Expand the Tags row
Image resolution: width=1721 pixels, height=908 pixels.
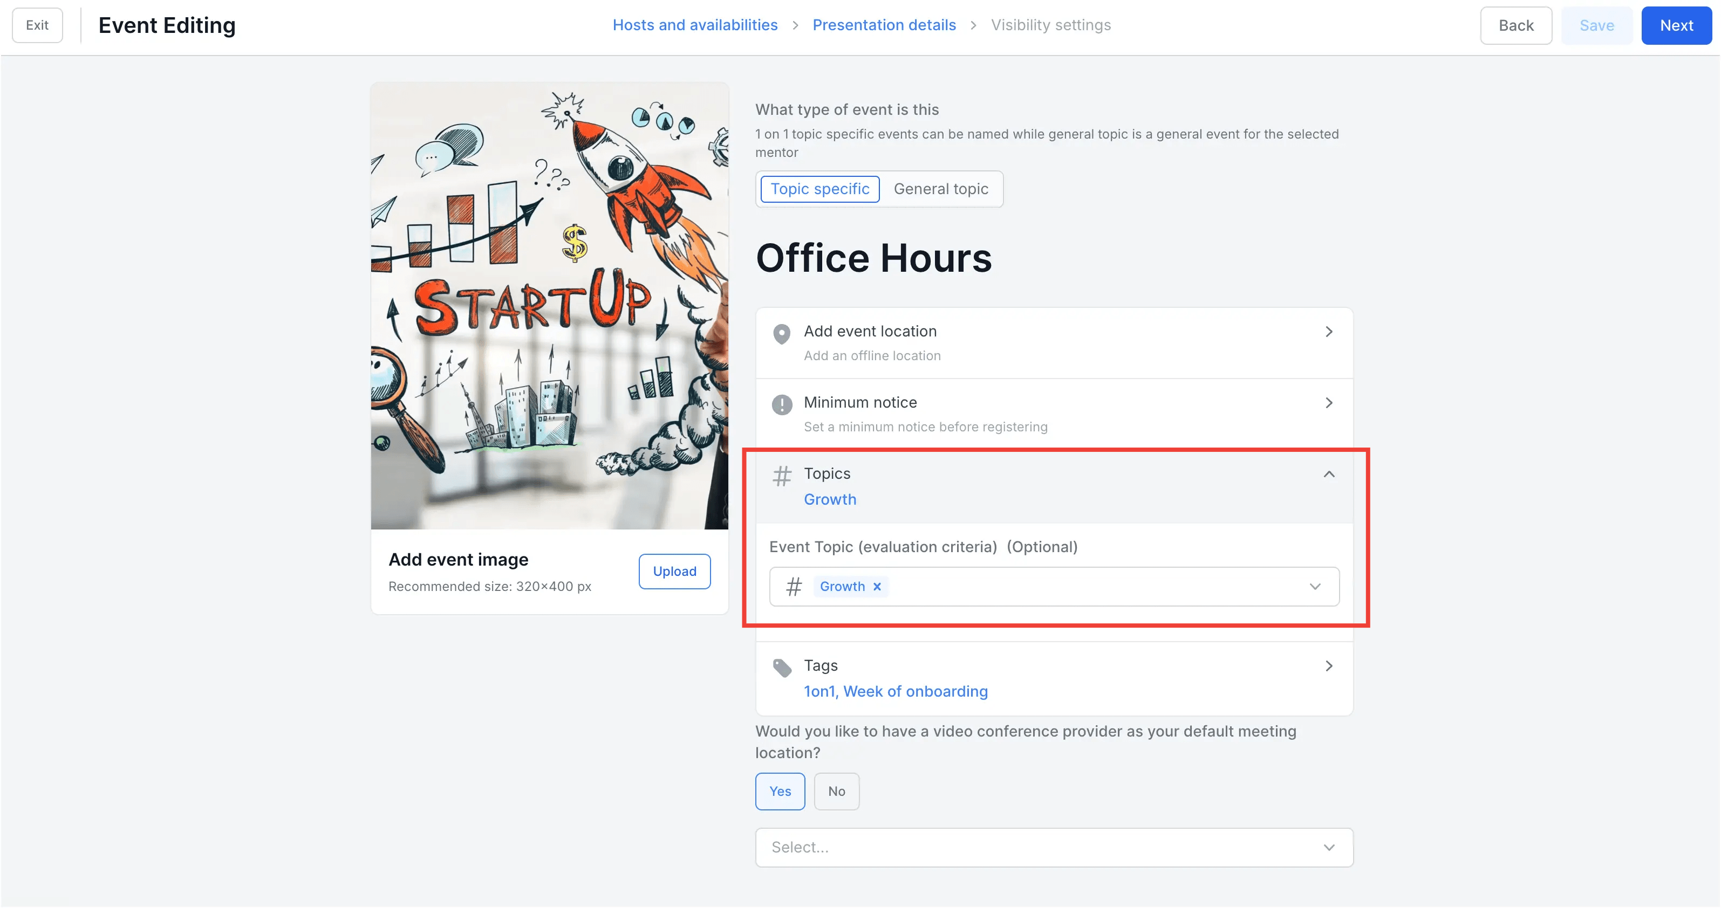1054,678
